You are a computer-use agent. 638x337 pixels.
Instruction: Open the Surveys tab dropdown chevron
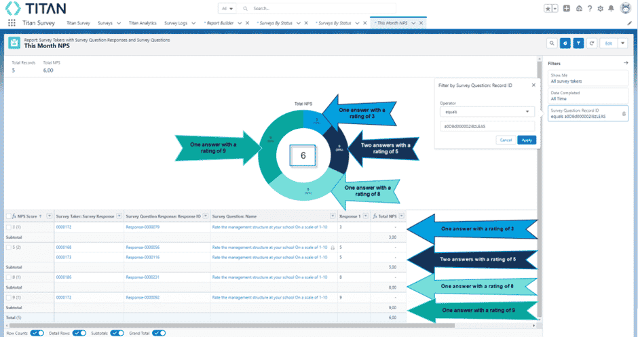pos(118,22)
